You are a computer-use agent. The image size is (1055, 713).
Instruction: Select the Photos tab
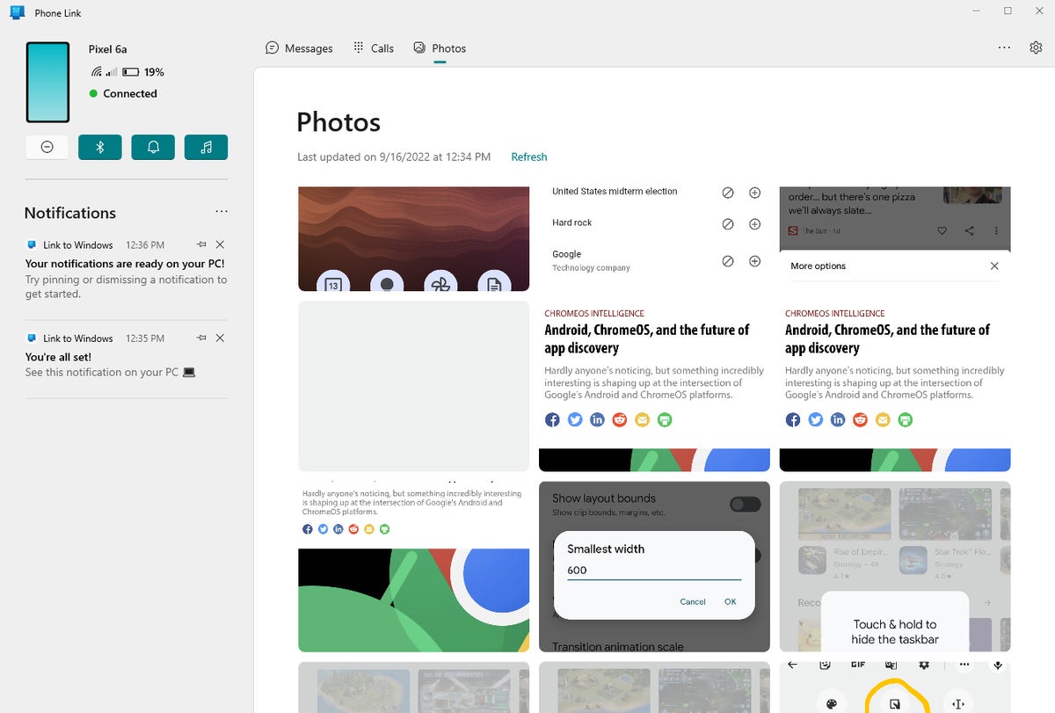440,48
